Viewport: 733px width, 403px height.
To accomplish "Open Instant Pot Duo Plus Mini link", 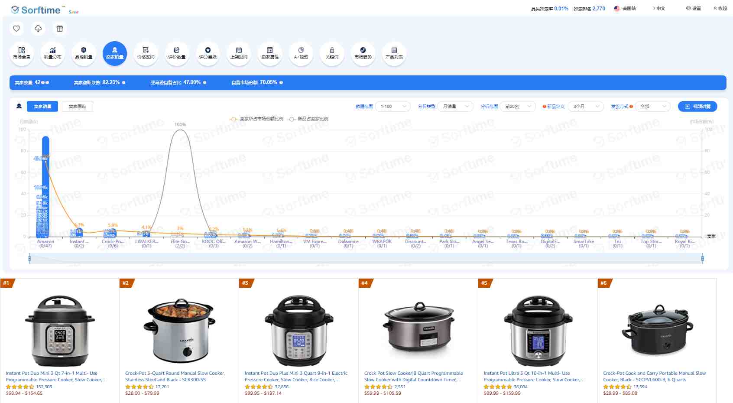I will (x=296, y=376).
